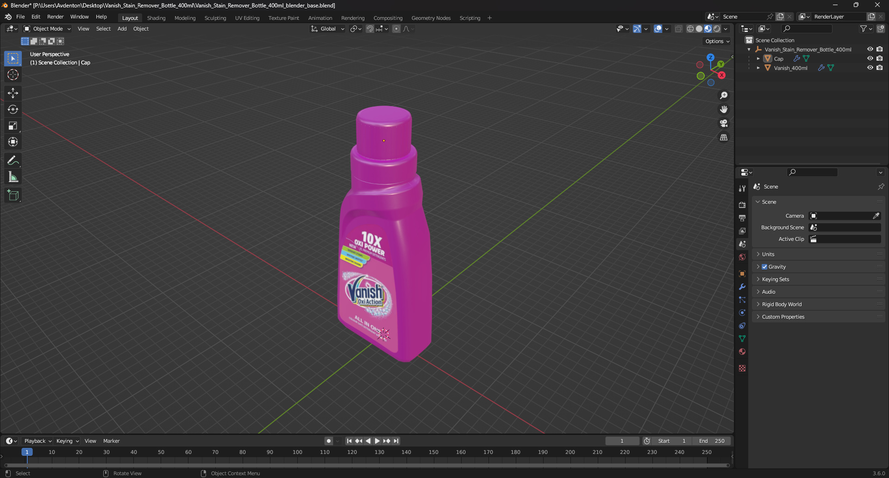Switch to the Shading workspace tab
The height and width of the screenshot is (478, 889).
pyautogui.click(x=156, y=18)
